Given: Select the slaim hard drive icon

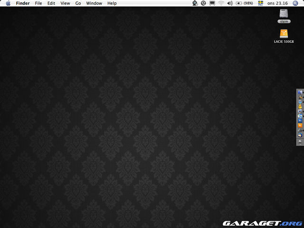Looking at the screenshot, I should click(x=285, y=15).
